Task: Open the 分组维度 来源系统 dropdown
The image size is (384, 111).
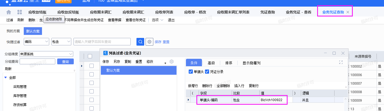Action: point(70,54)
